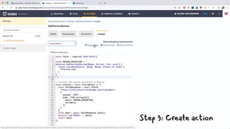Viewport: 230px width, 129px height.
Task: Collapse code fold at line 4
Action: coord(54,64)
